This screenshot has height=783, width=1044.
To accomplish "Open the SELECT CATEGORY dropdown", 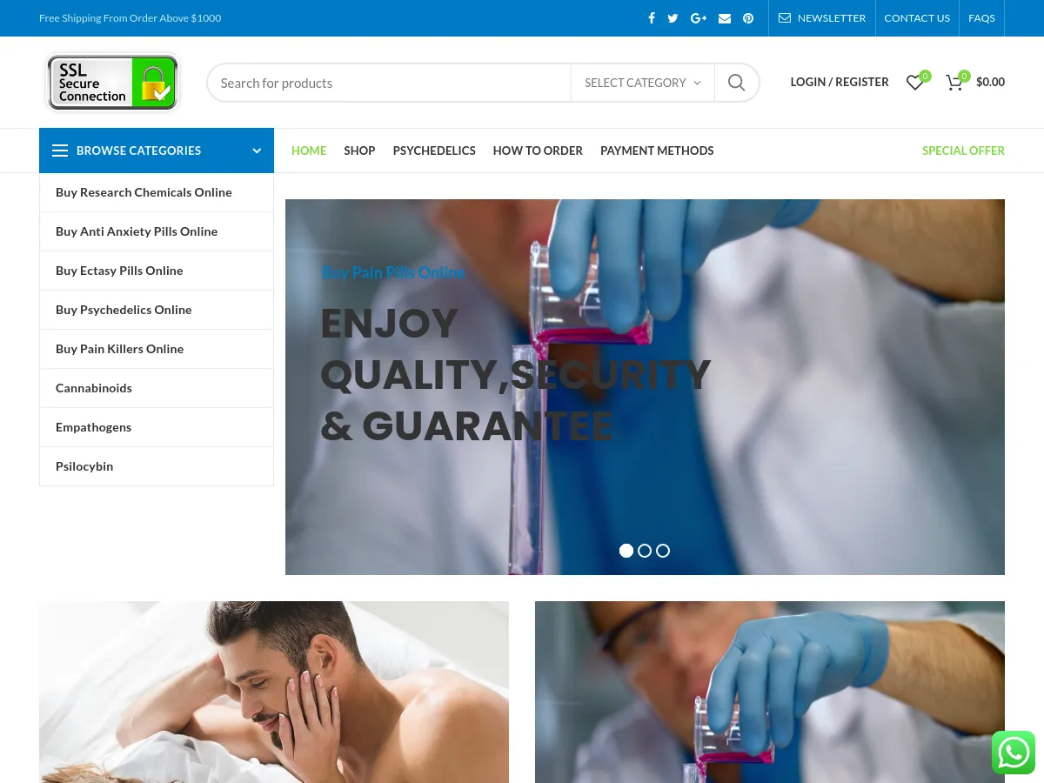I will click(x=642, y=82).
